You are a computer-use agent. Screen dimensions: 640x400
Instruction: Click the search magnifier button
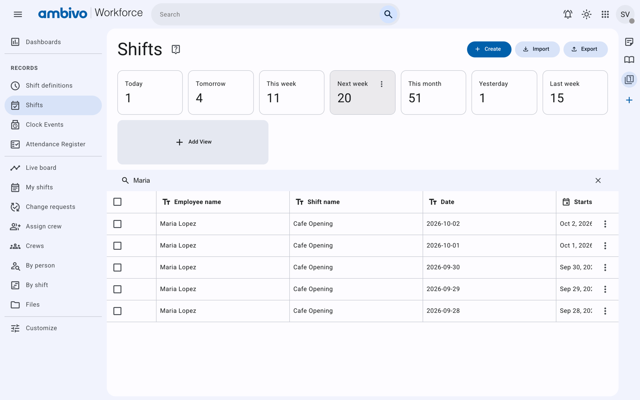click(388, 14)
